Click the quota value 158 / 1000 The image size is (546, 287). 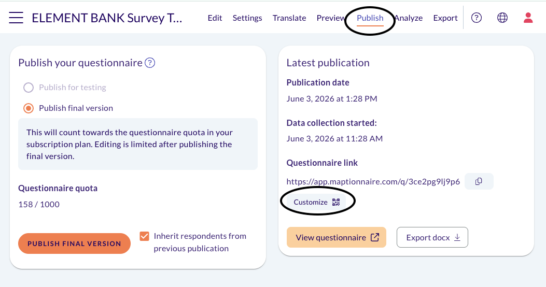pyautogui.click(x=39, y=204)
